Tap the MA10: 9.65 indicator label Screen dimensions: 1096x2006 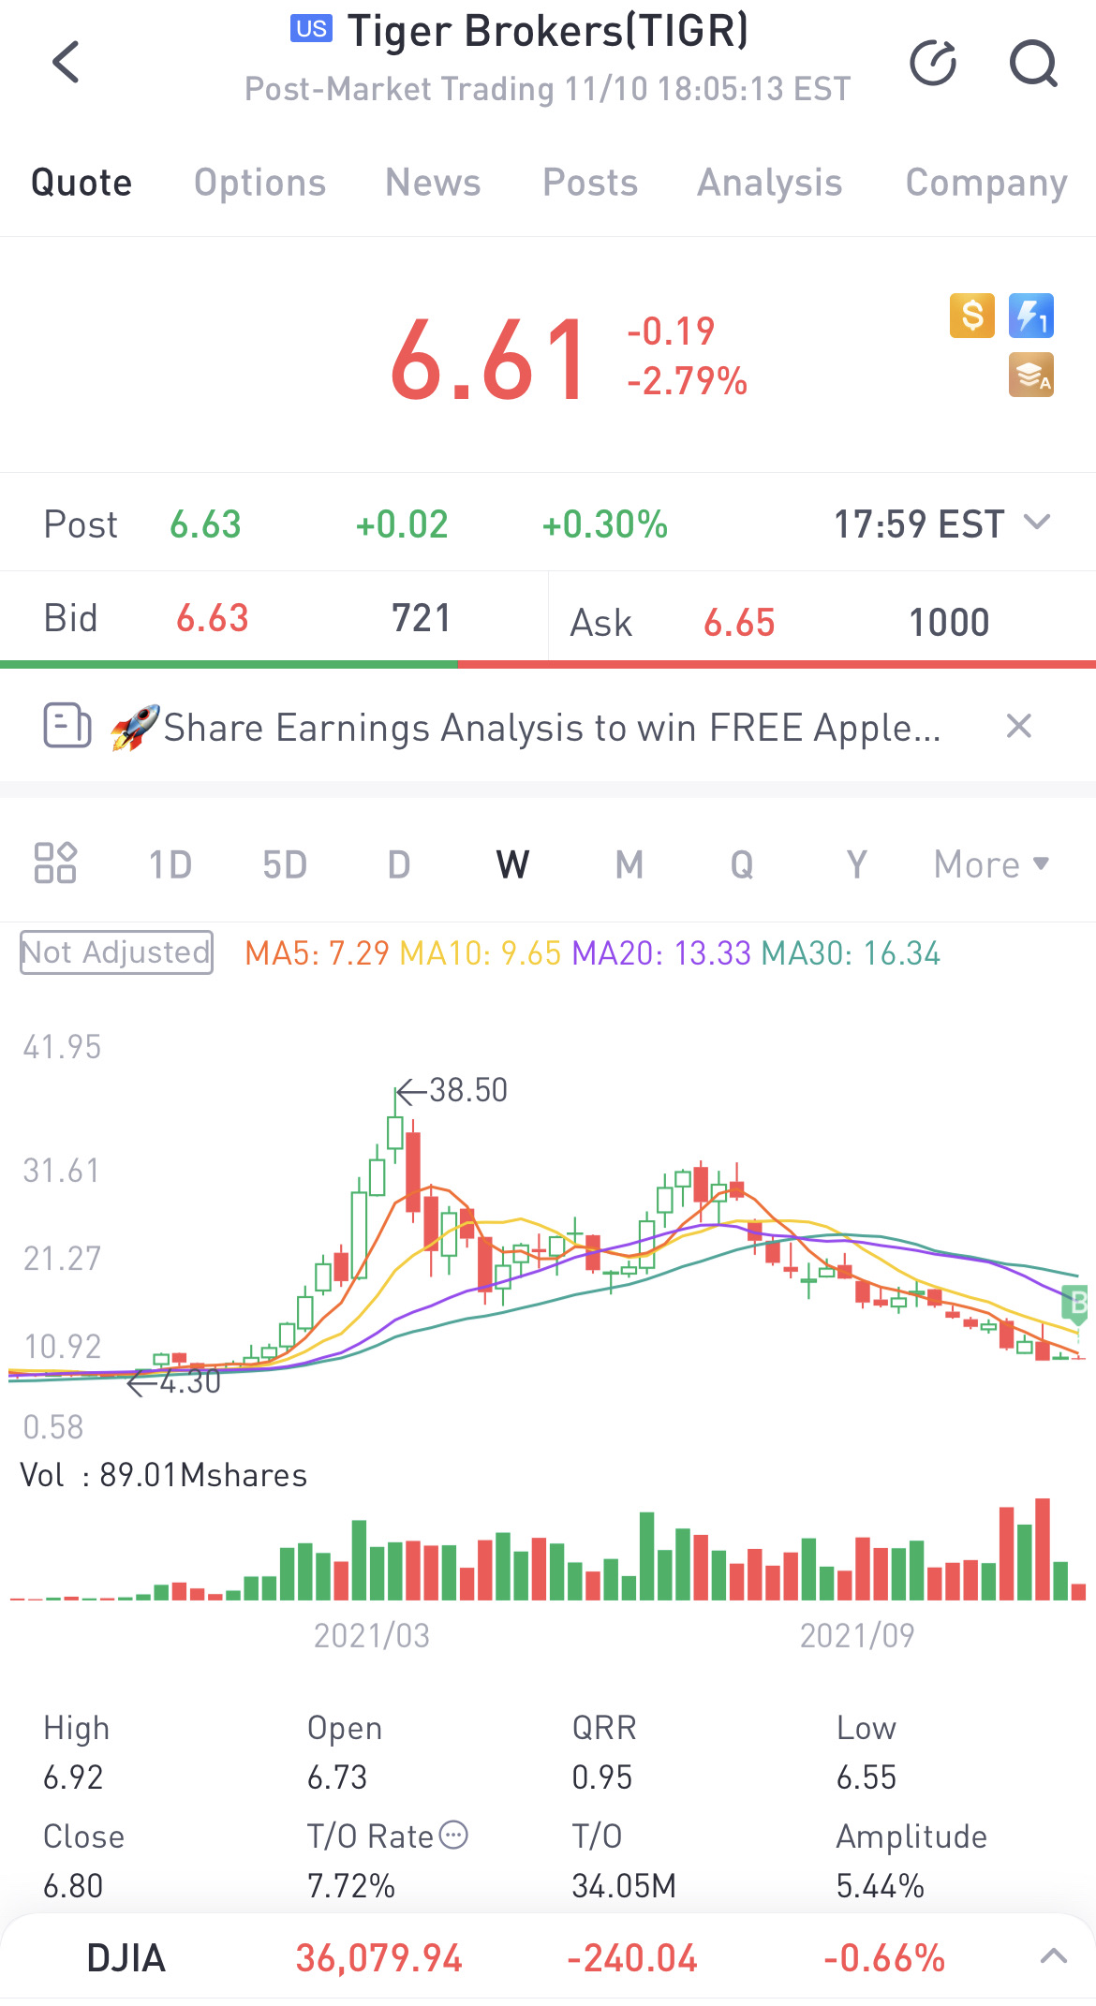(x=480, y=953)
